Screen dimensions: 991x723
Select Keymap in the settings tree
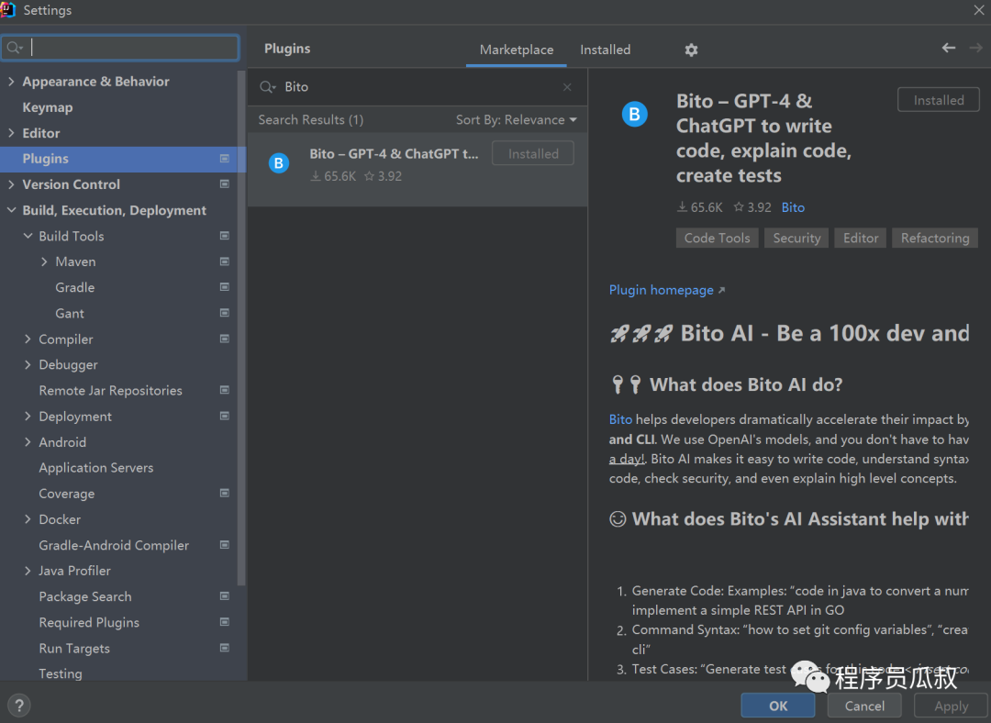pyautogui.click(x=48, y=107)
